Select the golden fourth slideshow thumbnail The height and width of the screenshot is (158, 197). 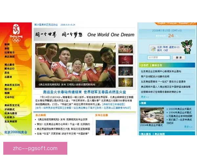coord(126,82)
